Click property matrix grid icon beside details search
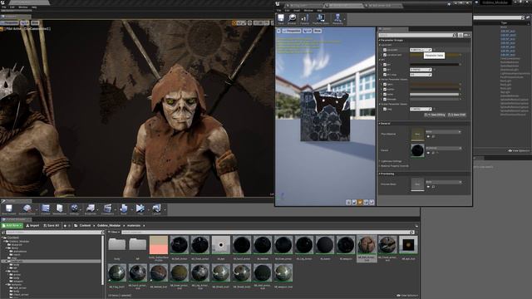Screen dimensions: 532x299 click(x=461, y=35)
